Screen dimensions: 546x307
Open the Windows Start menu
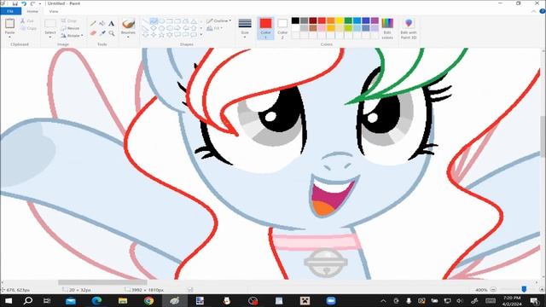[x=9, y=301]
